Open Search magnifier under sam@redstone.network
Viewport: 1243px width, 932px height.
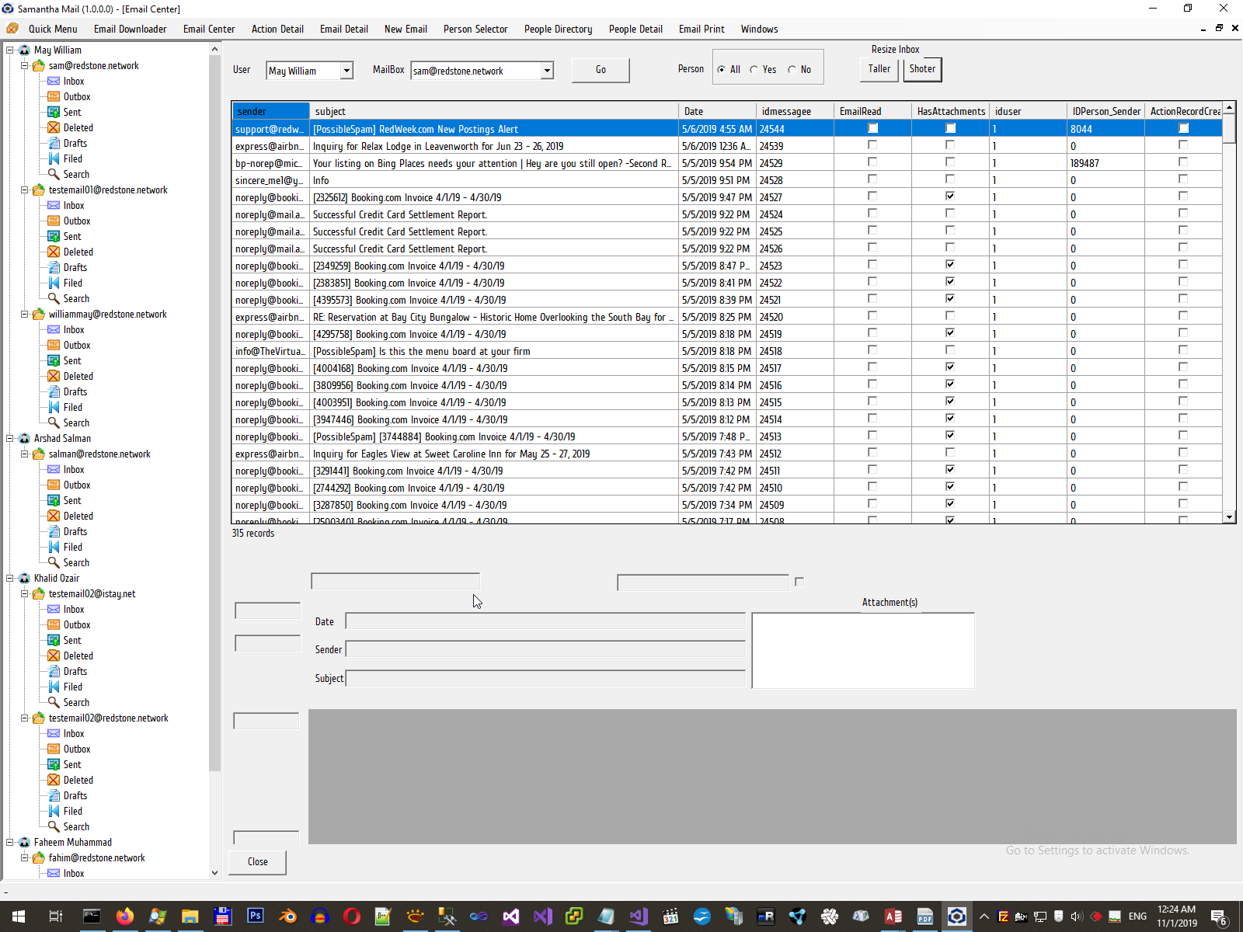[x=54, y=174]
